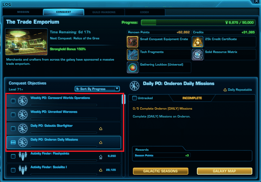Image resolution: width=261 pixels, height=182 pixels.
Task: Click The Trade Emporium thumbnail image
Action: (26, 42)
